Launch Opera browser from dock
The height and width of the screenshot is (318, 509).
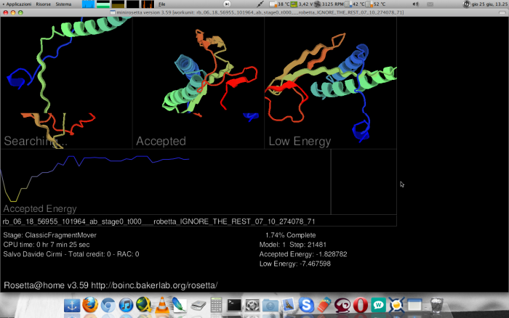click(360, 306)
